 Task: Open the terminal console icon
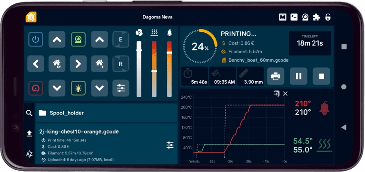(294, 17)
